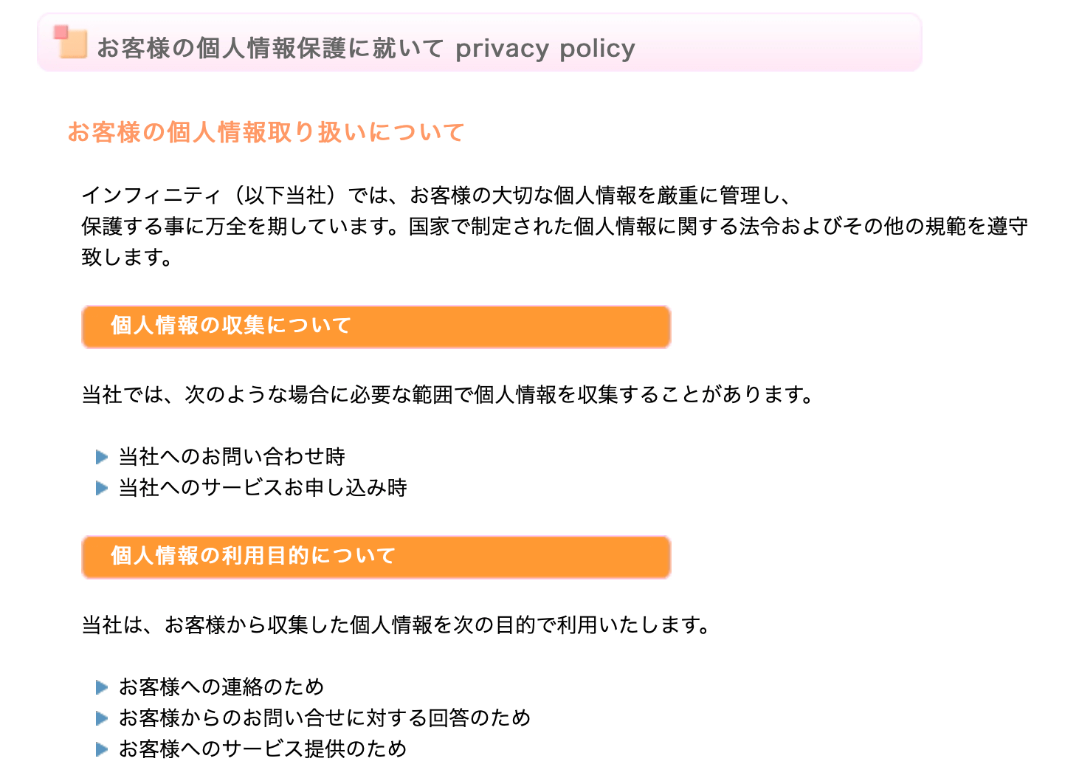Click the list item 当社へのお問い合わせ時

pos(232,457)
